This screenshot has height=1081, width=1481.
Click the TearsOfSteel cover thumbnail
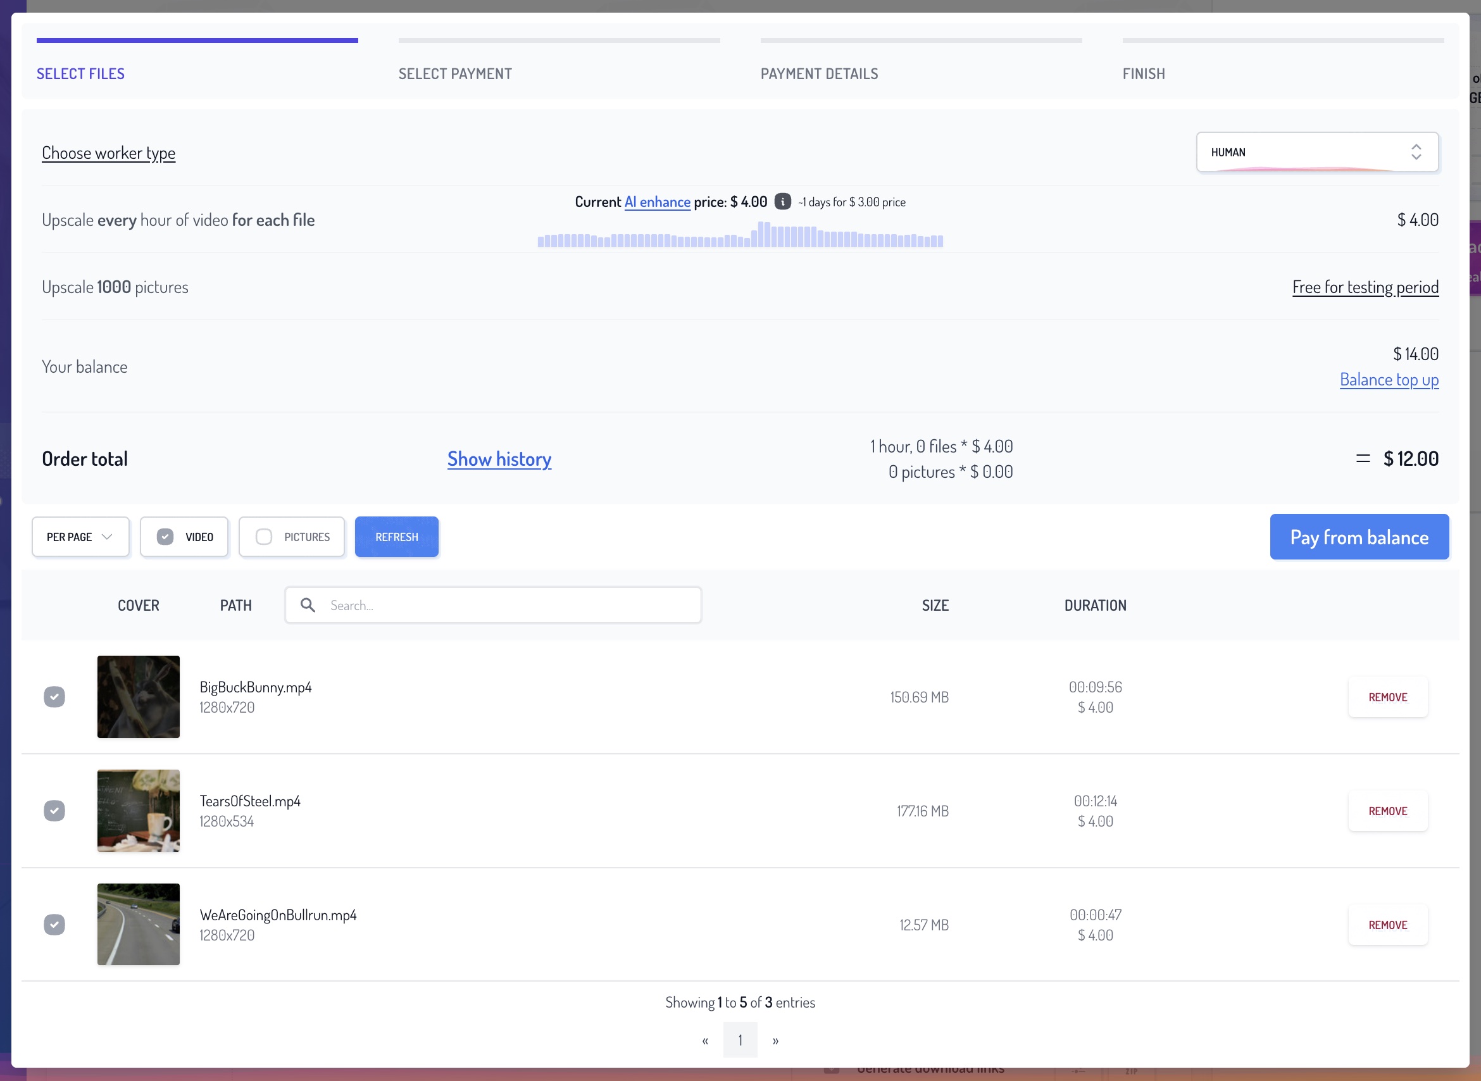138,811
